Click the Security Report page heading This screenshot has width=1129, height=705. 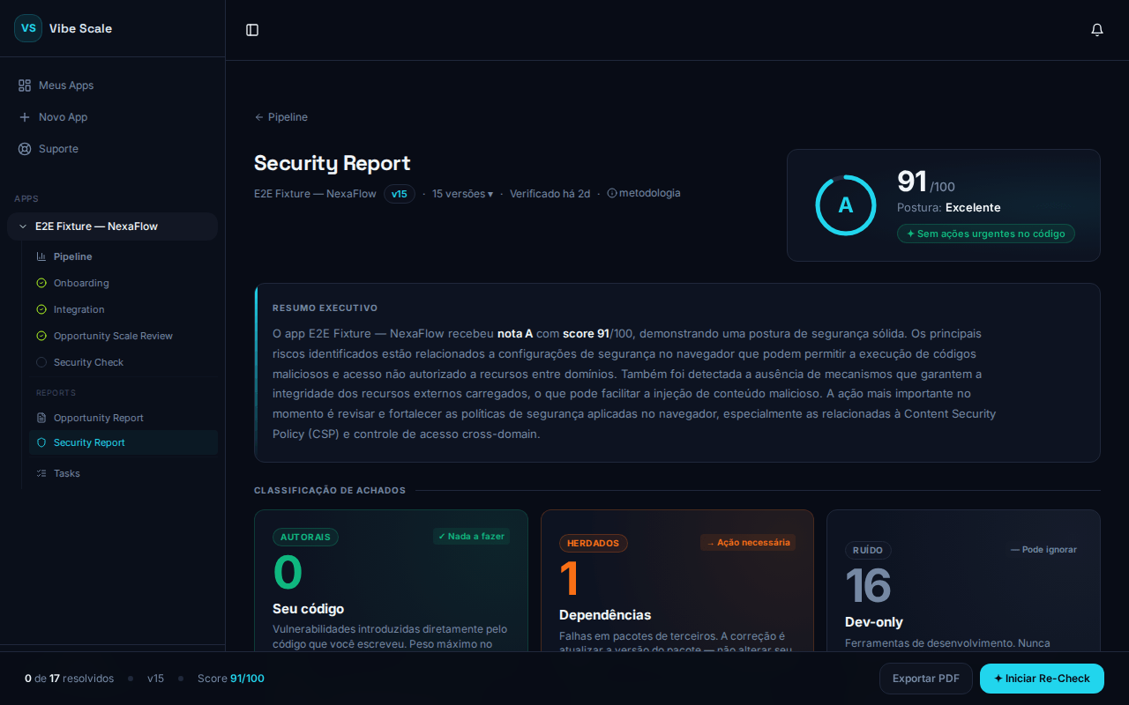point(333,163)
